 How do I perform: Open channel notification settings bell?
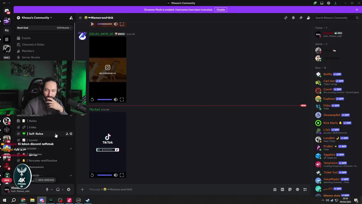pos(293,18)
